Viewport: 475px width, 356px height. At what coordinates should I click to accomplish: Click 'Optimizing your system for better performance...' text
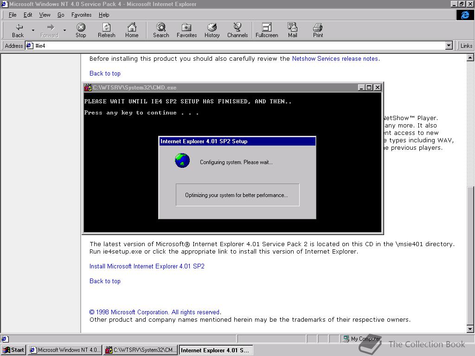[x=237, y=195]
